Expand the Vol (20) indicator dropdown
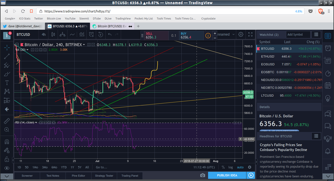 click(x=27, y=50)
